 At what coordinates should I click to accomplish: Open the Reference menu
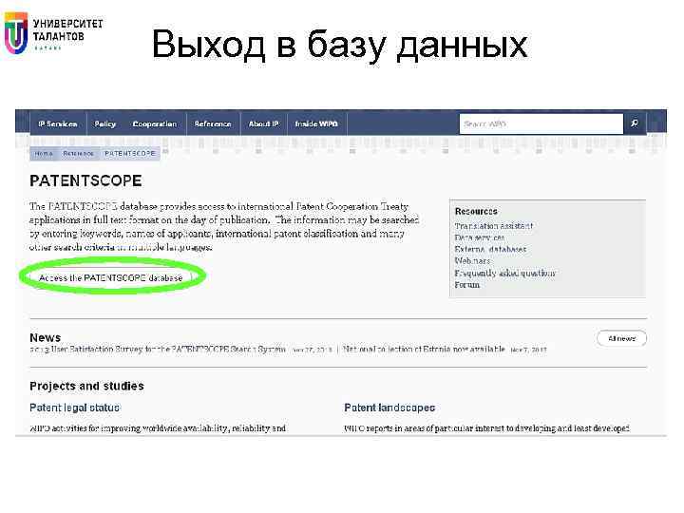(213, 124)
